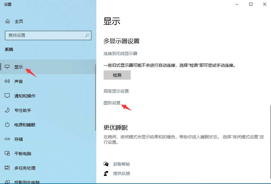This screenshot has height=184, width=271.
Task: Click the 声音 speaker icon
Action: coord(7,81)
